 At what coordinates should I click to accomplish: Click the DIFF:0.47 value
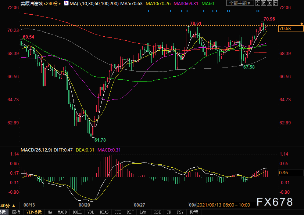63,150
